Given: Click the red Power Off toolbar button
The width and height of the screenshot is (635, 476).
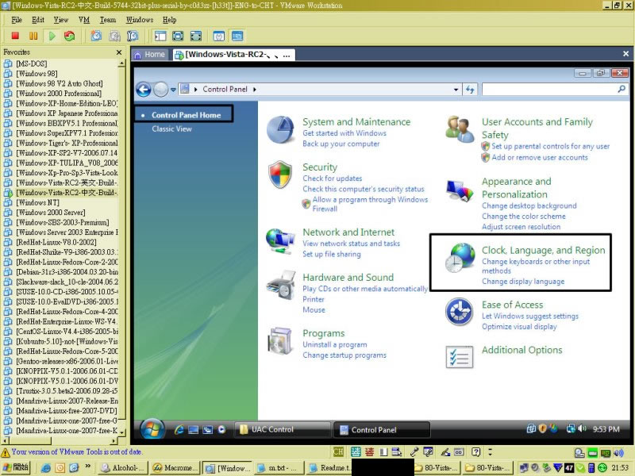Looking at the screenshot, I should point(15,36).
